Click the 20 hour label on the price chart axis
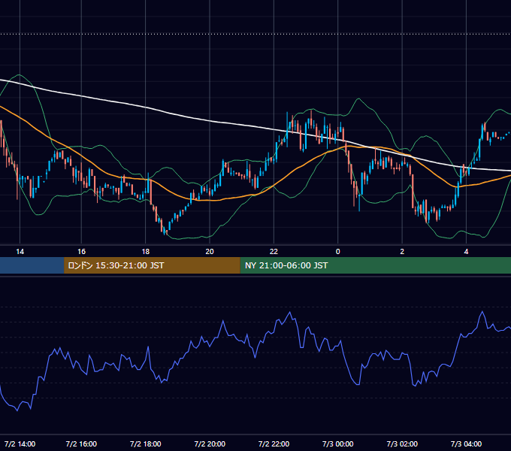The height and width of the screenshot is (451, 511). click(210, 251)
